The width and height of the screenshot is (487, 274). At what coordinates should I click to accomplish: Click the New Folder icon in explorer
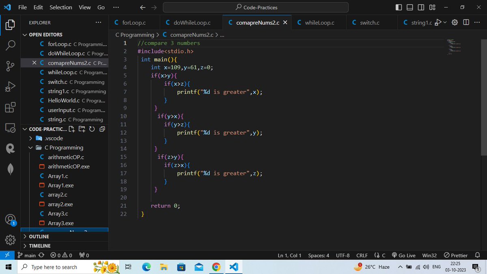82,129
